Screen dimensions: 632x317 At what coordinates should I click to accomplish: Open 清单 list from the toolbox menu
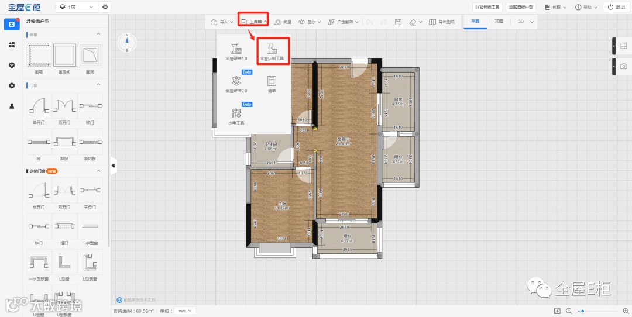tap(272, 84)
